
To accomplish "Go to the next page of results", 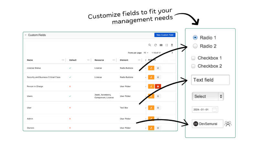I will pos(172,53).
